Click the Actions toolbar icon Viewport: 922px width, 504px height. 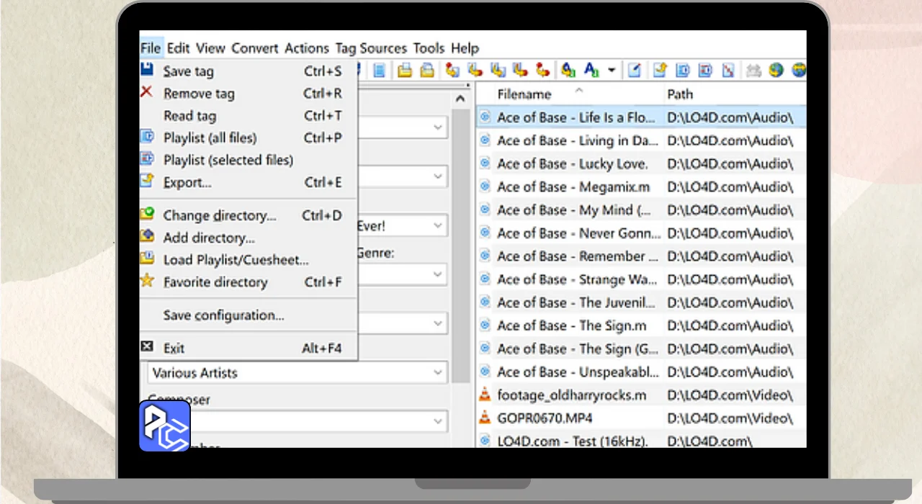point(568,70)
